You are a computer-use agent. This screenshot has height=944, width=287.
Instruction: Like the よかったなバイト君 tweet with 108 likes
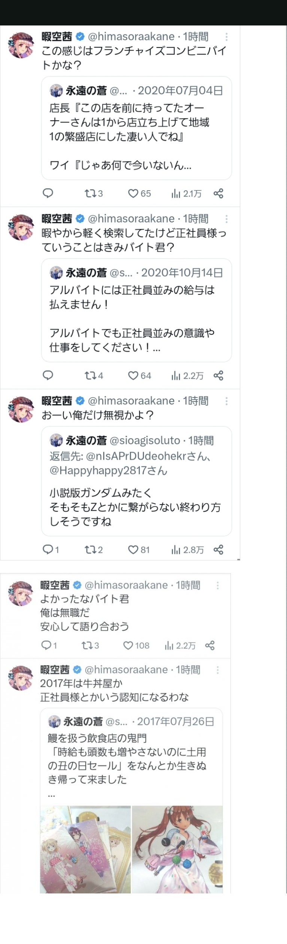[x=128, y=645]
